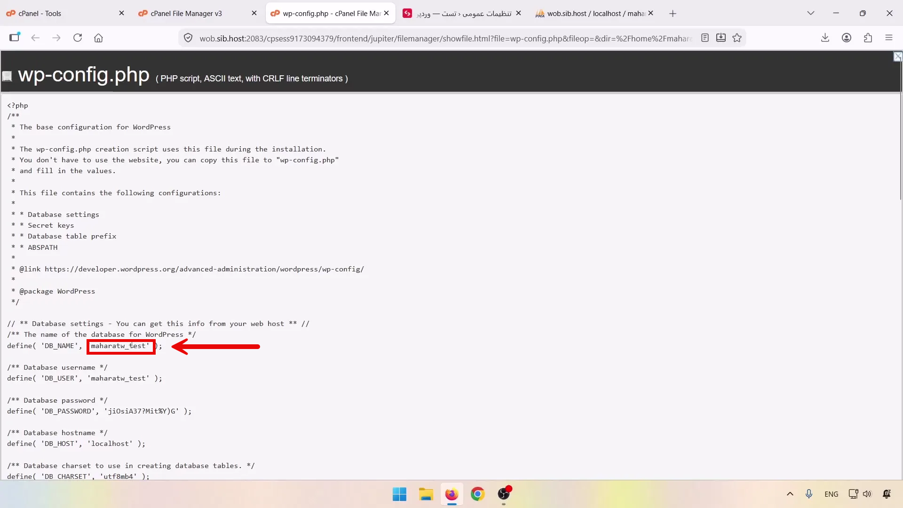This screenshot has width=903, height=508.
Task: Switch to the Persian WordPress settings tab
Action: (x=463, y=14)
